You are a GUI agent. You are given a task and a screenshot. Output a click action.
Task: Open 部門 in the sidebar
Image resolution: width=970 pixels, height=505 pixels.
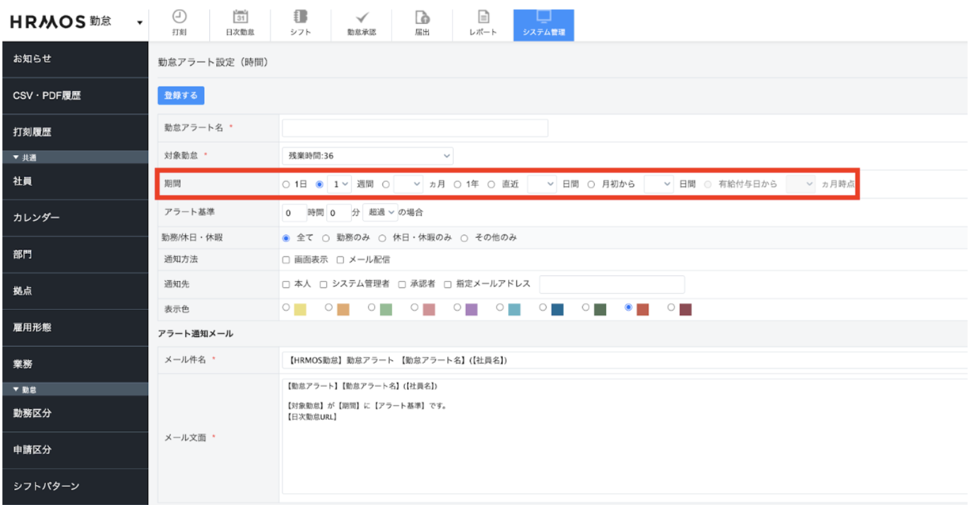pyautogui.click(x=75, y=254)
